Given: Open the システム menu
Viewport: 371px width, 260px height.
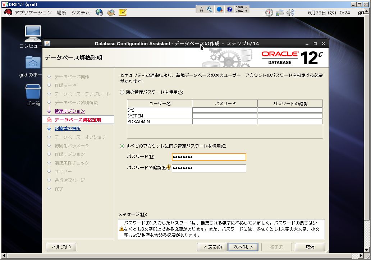Looking at the screenshot, I should 81,13.
